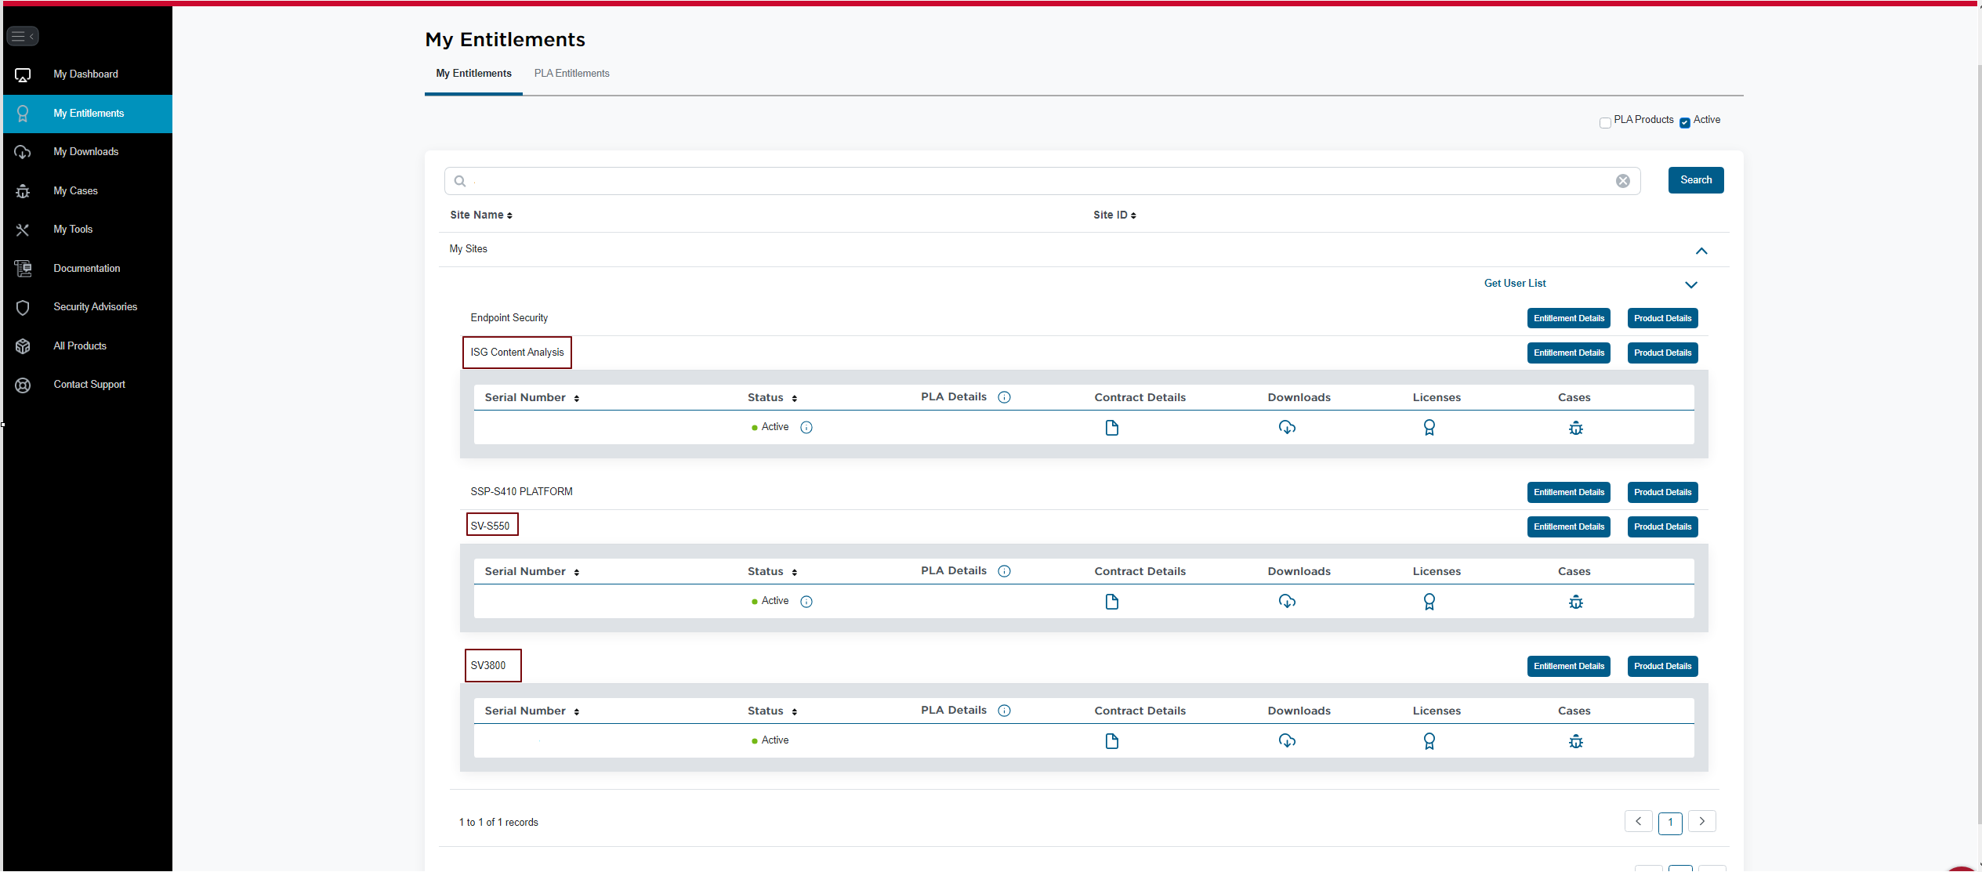
Task: Clear the search field with X icon
Action: point(1622,181)
